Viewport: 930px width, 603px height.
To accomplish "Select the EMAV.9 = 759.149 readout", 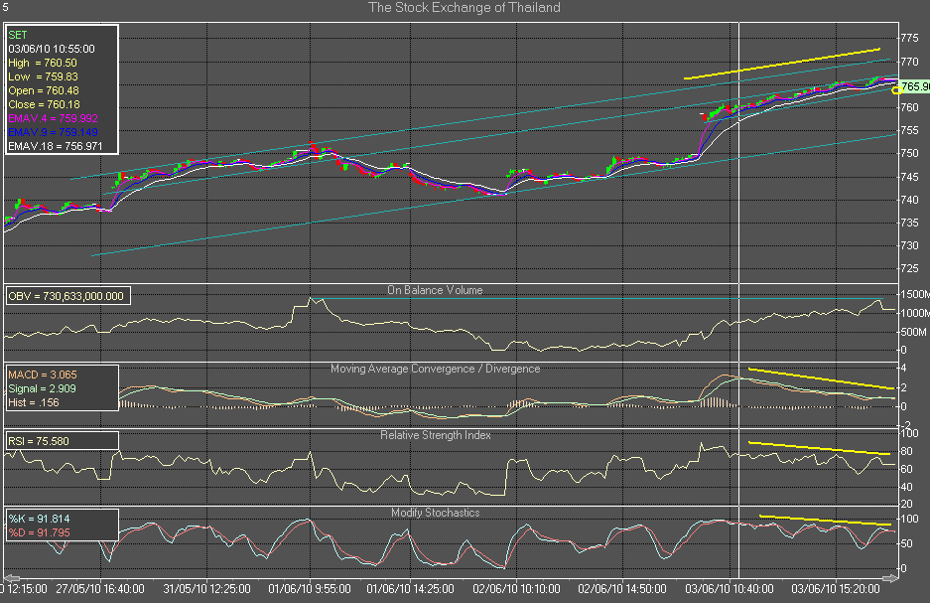I will [54, 132].
